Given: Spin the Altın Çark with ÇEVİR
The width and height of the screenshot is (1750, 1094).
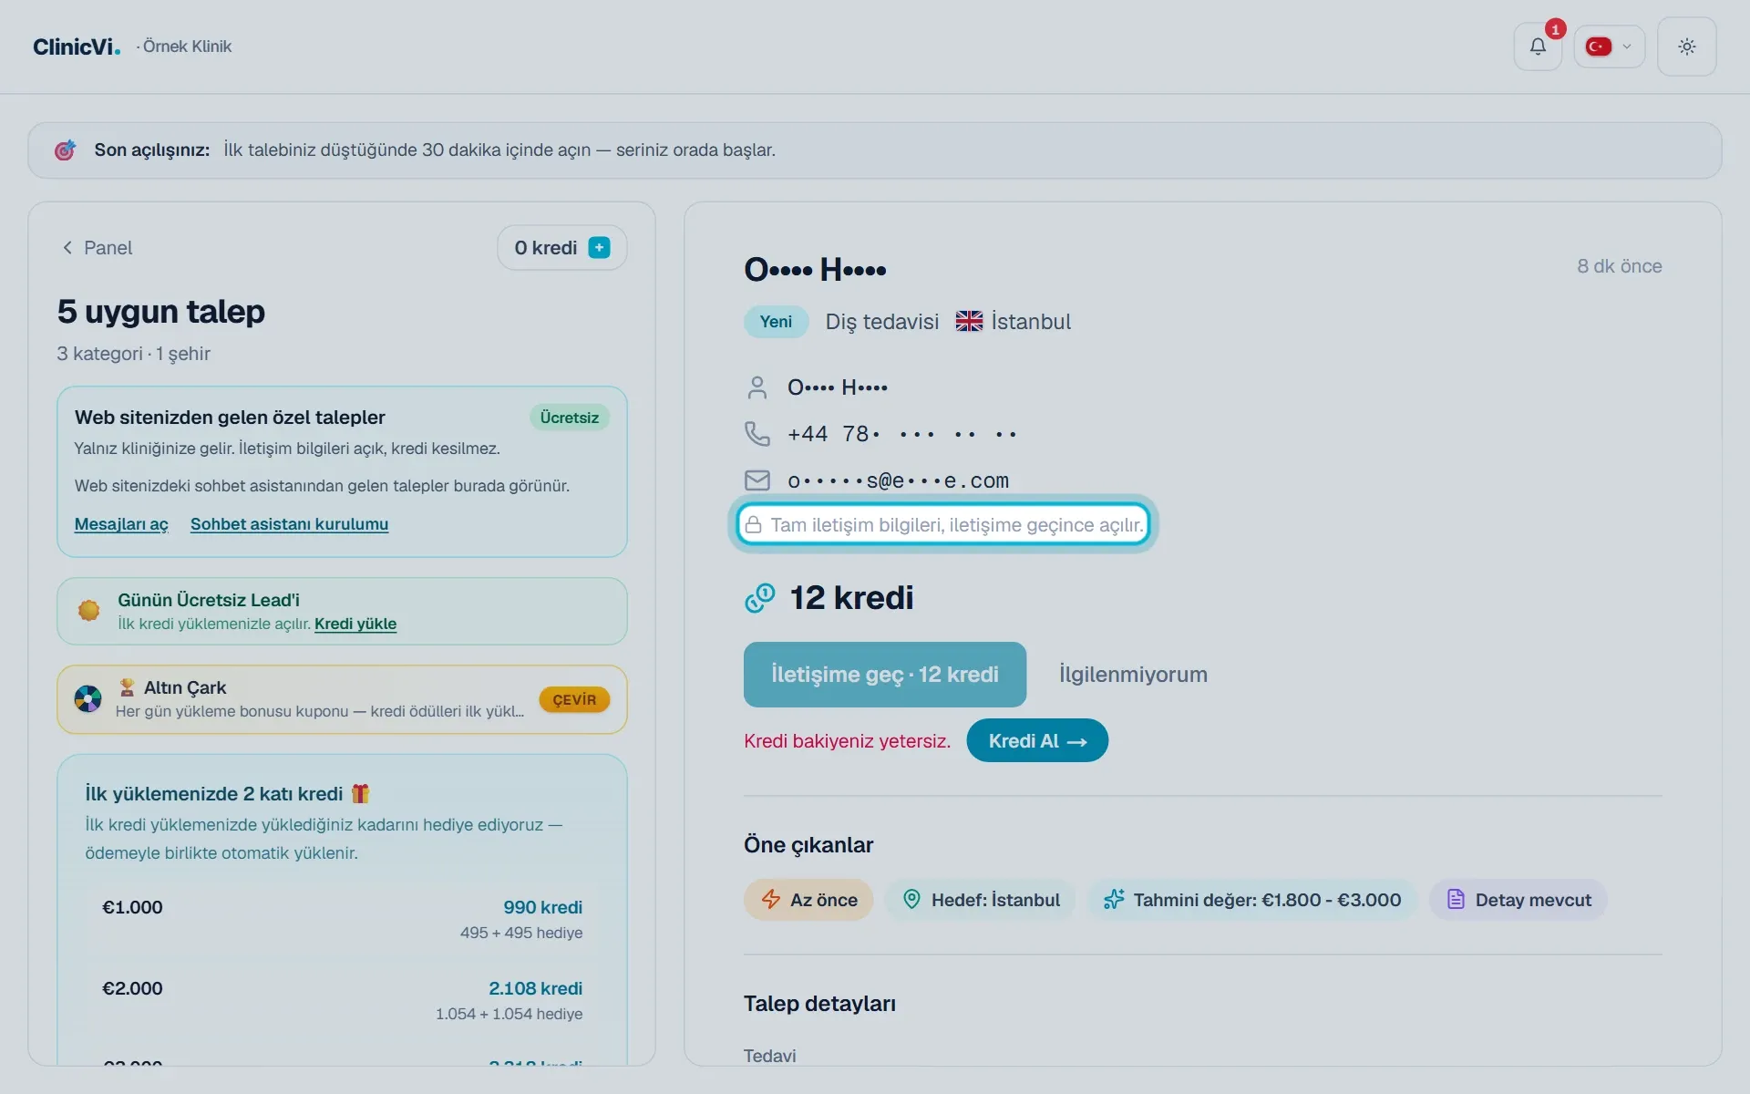Looking at the screenshot, I should pyautogui.click(x=574, y=699).
